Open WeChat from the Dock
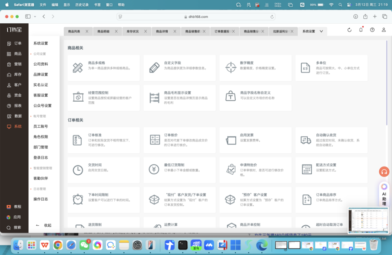This screenshot has height=255, width=392. [x=84, y=245]
